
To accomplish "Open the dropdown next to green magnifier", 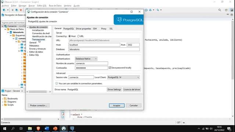I will click(161, 10).
